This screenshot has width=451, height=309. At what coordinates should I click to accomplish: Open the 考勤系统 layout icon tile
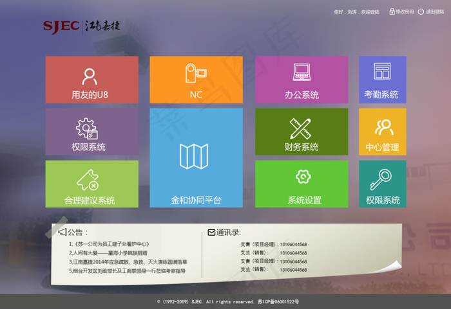point(383,80)
